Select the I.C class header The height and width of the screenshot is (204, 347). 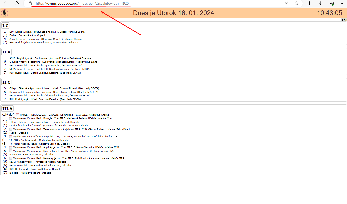click(5, 26)
